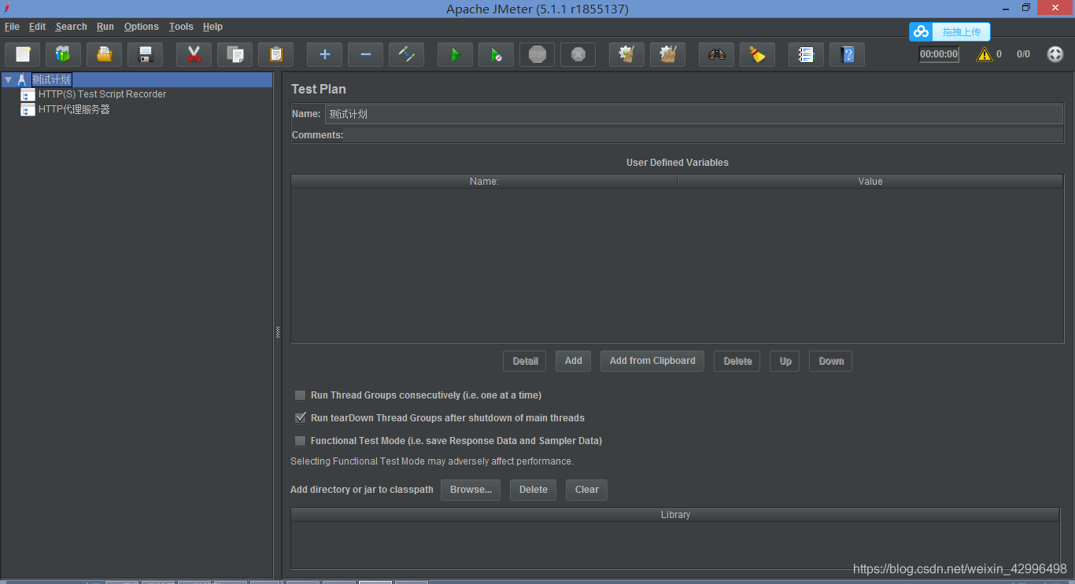
Task: Select the 测试计划 tree item
Action: [51, 79]
